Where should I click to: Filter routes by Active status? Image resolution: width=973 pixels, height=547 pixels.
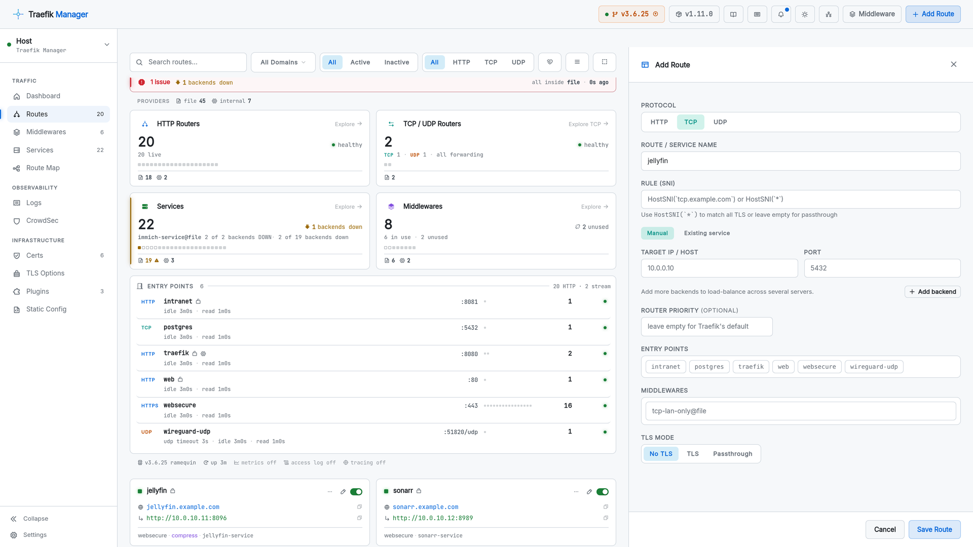click(360, 62)
